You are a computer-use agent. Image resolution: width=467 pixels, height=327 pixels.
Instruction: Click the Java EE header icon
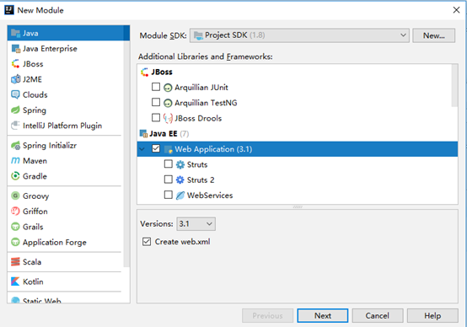(x=143, y=134)
